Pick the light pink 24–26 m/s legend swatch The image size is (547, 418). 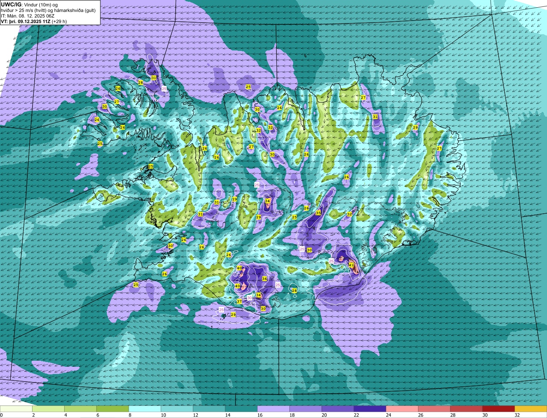[402, 409]
